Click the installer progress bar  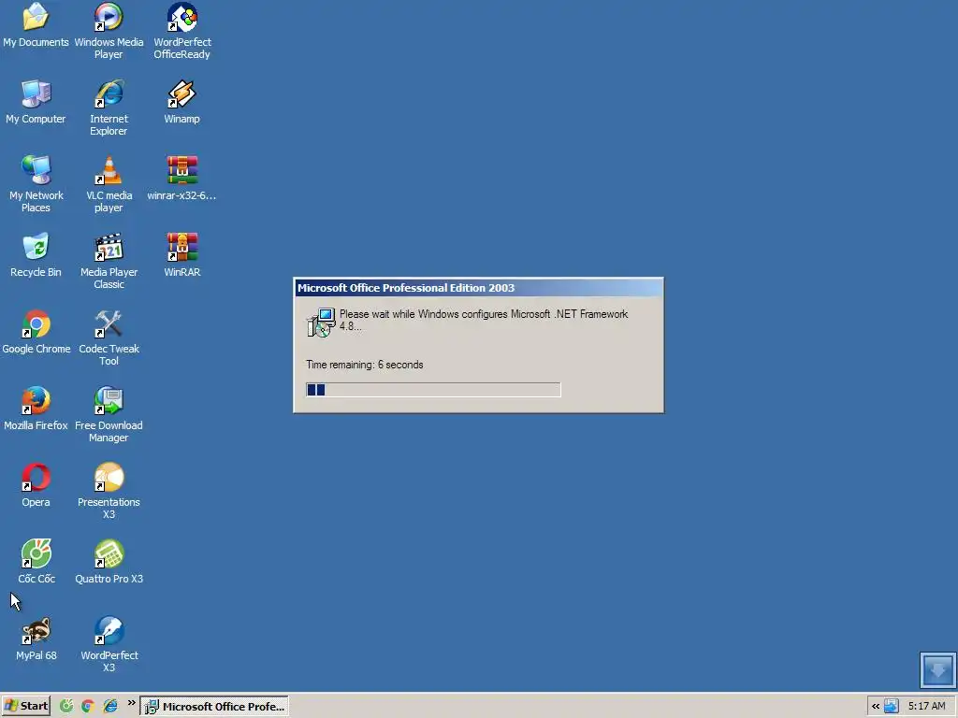433,390
